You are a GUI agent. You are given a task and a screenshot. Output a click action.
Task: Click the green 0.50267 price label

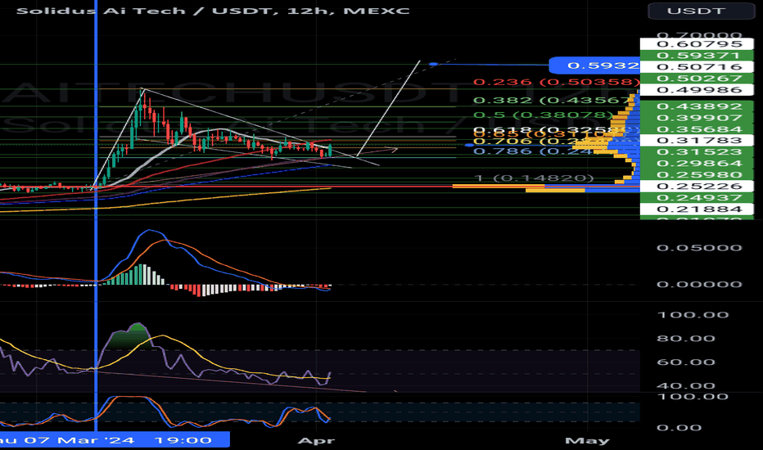(x=698, y=79)
